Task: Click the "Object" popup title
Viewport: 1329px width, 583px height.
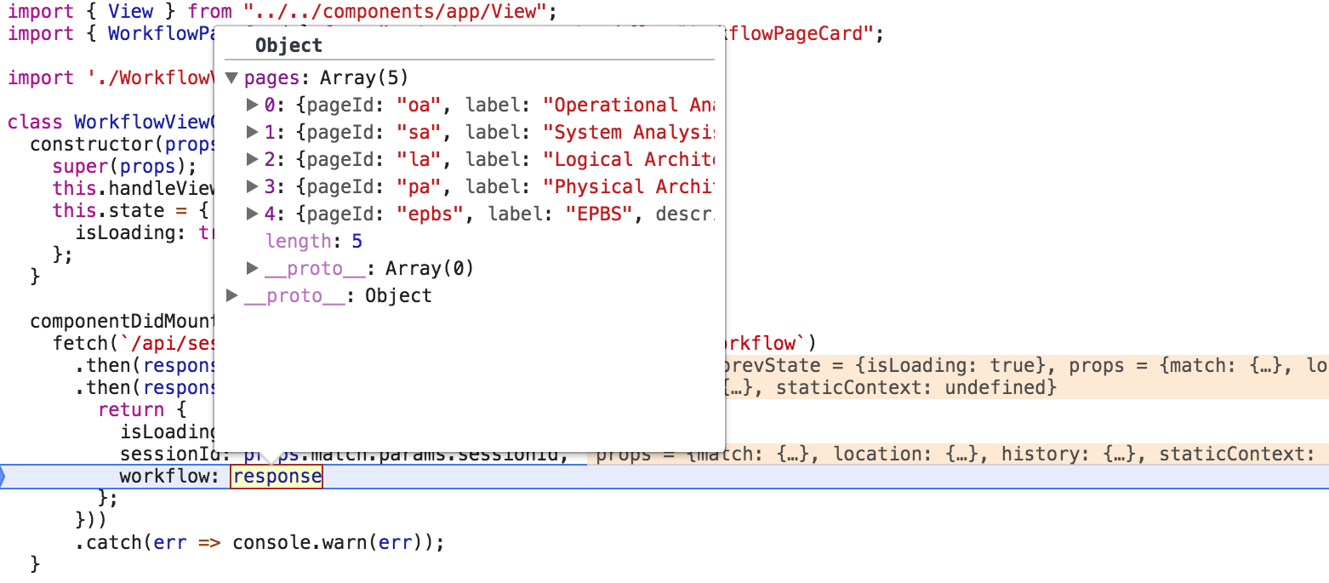Action: pyautogui.click(x=289, y=46)
